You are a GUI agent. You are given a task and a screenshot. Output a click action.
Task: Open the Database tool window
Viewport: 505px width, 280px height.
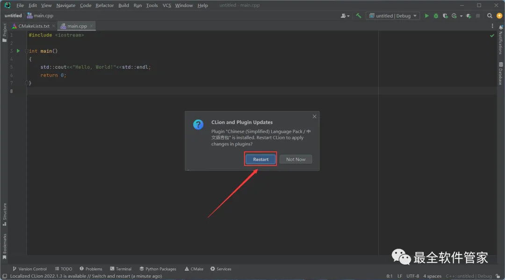500,74
